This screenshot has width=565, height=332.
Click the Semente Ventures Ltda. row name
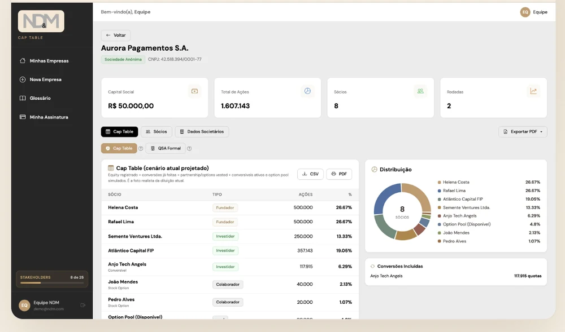tap(135, 236)
